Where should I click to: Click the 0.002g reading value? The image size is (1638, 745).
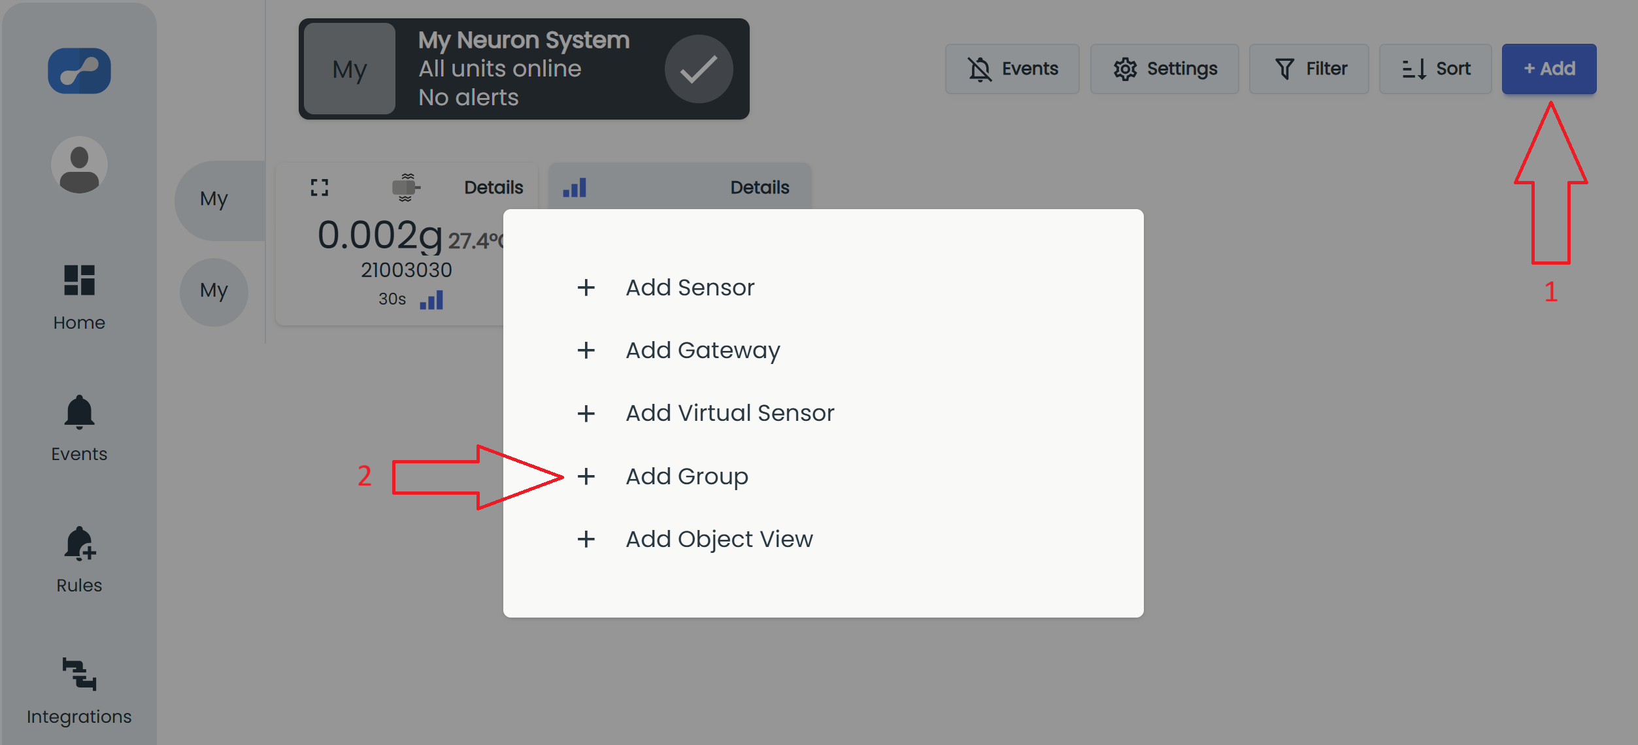[380, 235]
